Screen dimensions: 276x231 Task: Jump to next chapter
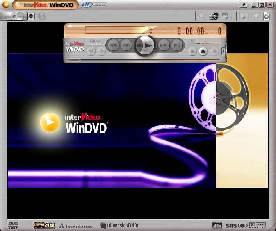click(x=177, y=45)
